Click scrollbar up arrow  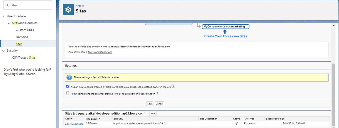333,25
